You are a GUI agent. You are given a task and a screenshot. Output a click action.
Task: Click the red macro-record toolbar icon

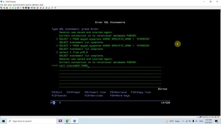click(x=41, y=8)
